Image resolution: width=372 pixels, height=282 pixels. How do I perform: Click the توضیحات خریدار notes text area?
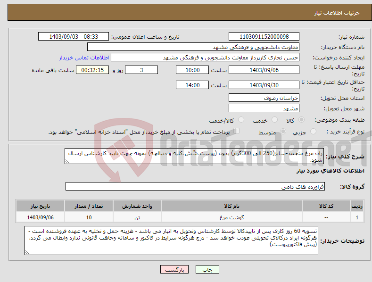tap(171, 241)
